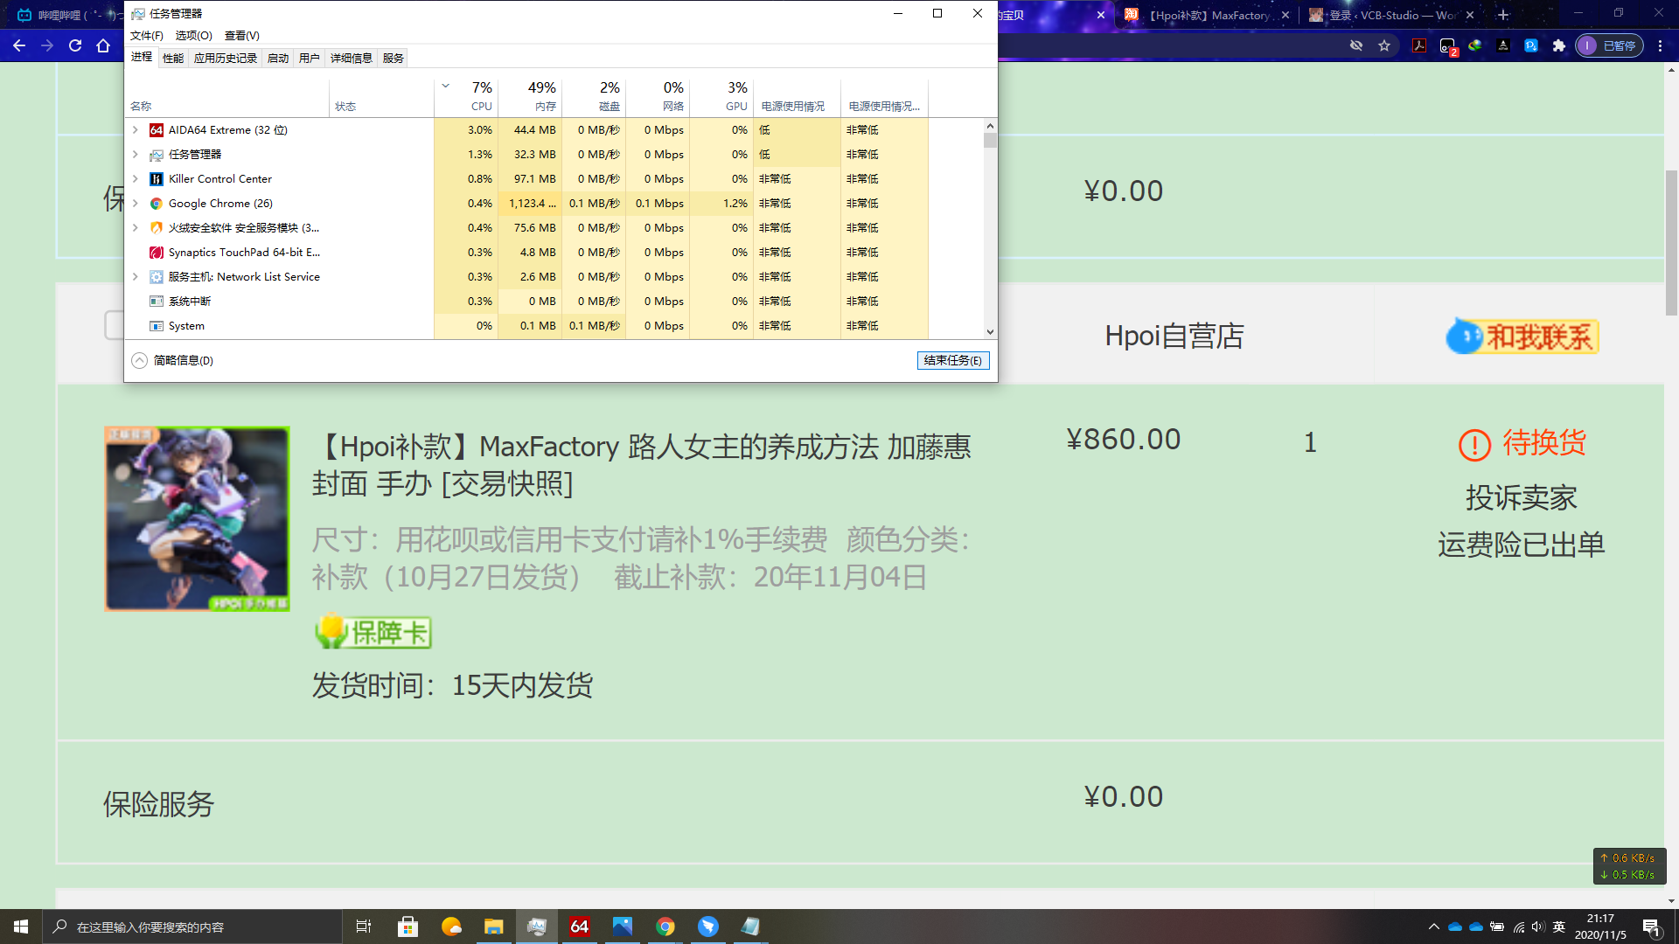Open the Chrome extensions puzzle icon
Viewport: 1679px width, 944px height.
(1559, 45)
